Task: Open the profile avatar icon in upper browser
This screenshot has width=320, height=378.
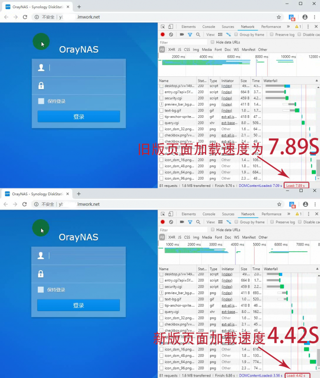Action: (x=305, y=17)
